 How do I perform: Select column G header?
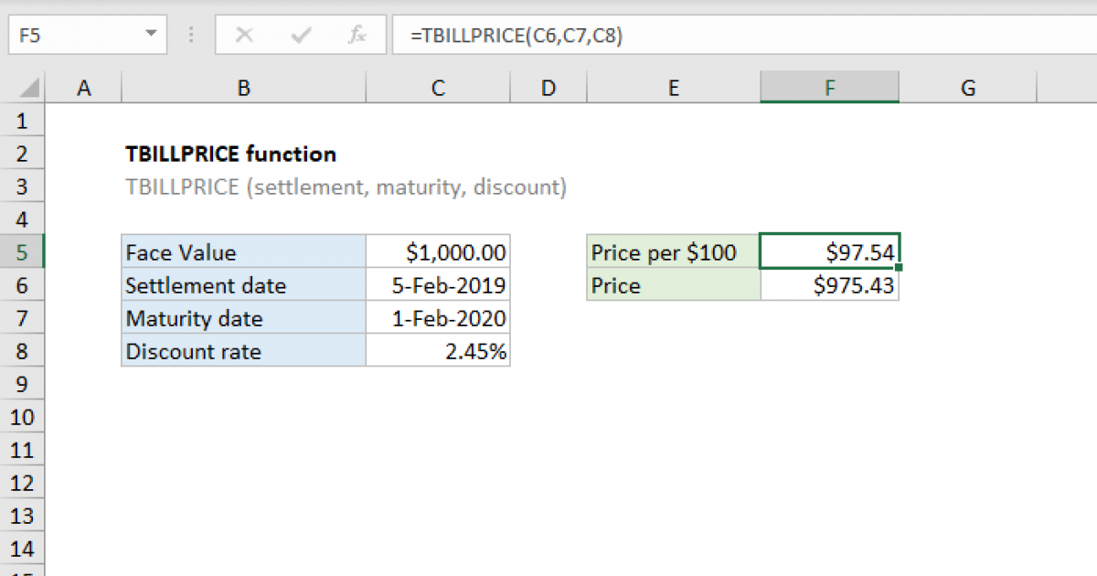click(967, 87)
